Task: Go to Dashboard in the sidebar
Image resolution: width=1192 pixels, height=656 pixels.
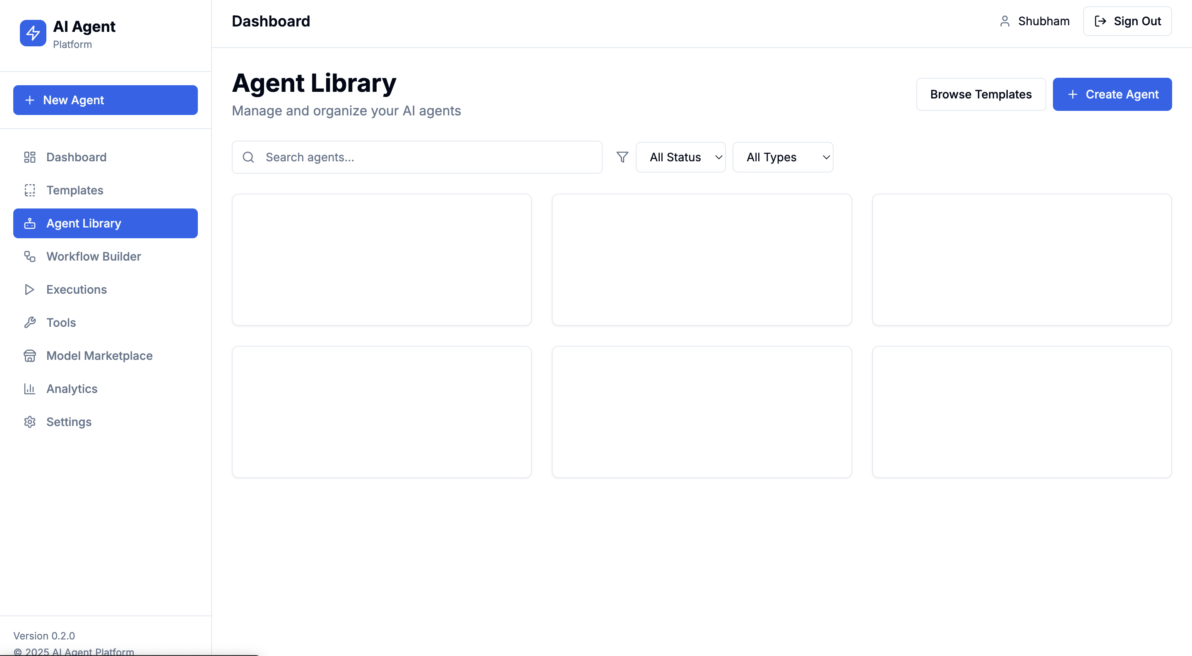Action: [x=76, y=157]
